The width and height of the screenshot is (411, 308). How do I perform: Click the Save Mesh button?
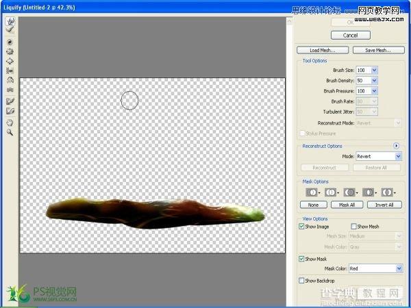tap(378, 50)
